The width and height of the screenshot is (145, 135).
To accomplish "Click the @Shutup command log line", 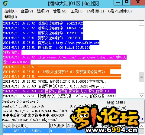I will point(59,96).
